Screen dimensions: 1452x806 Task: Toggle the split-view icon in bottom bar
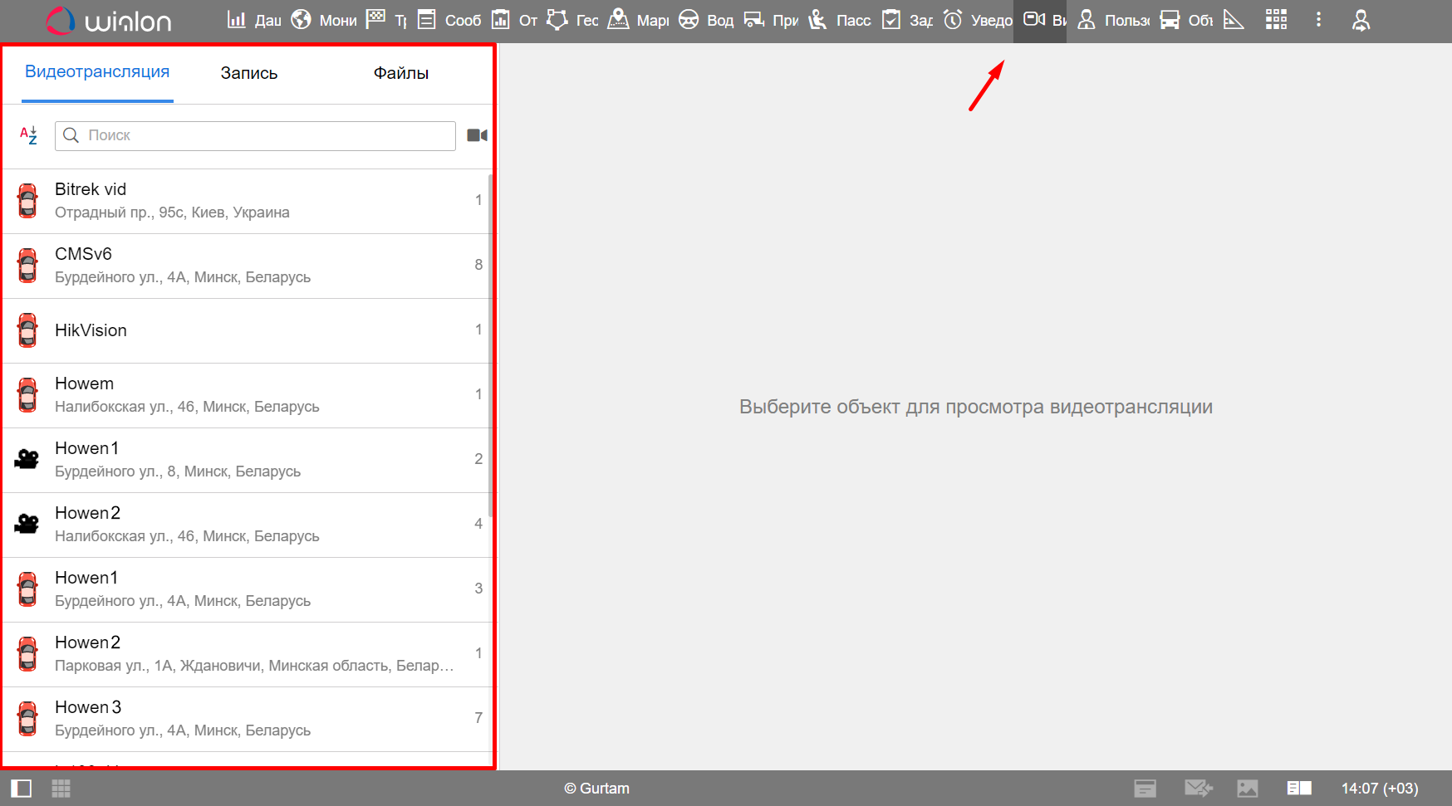[x=1299, y=789]
